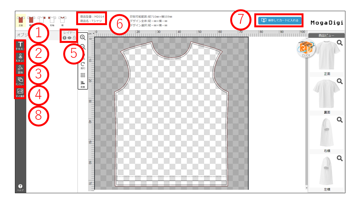
Task: Click the 進む redo arrow
Action: (83, 65)
